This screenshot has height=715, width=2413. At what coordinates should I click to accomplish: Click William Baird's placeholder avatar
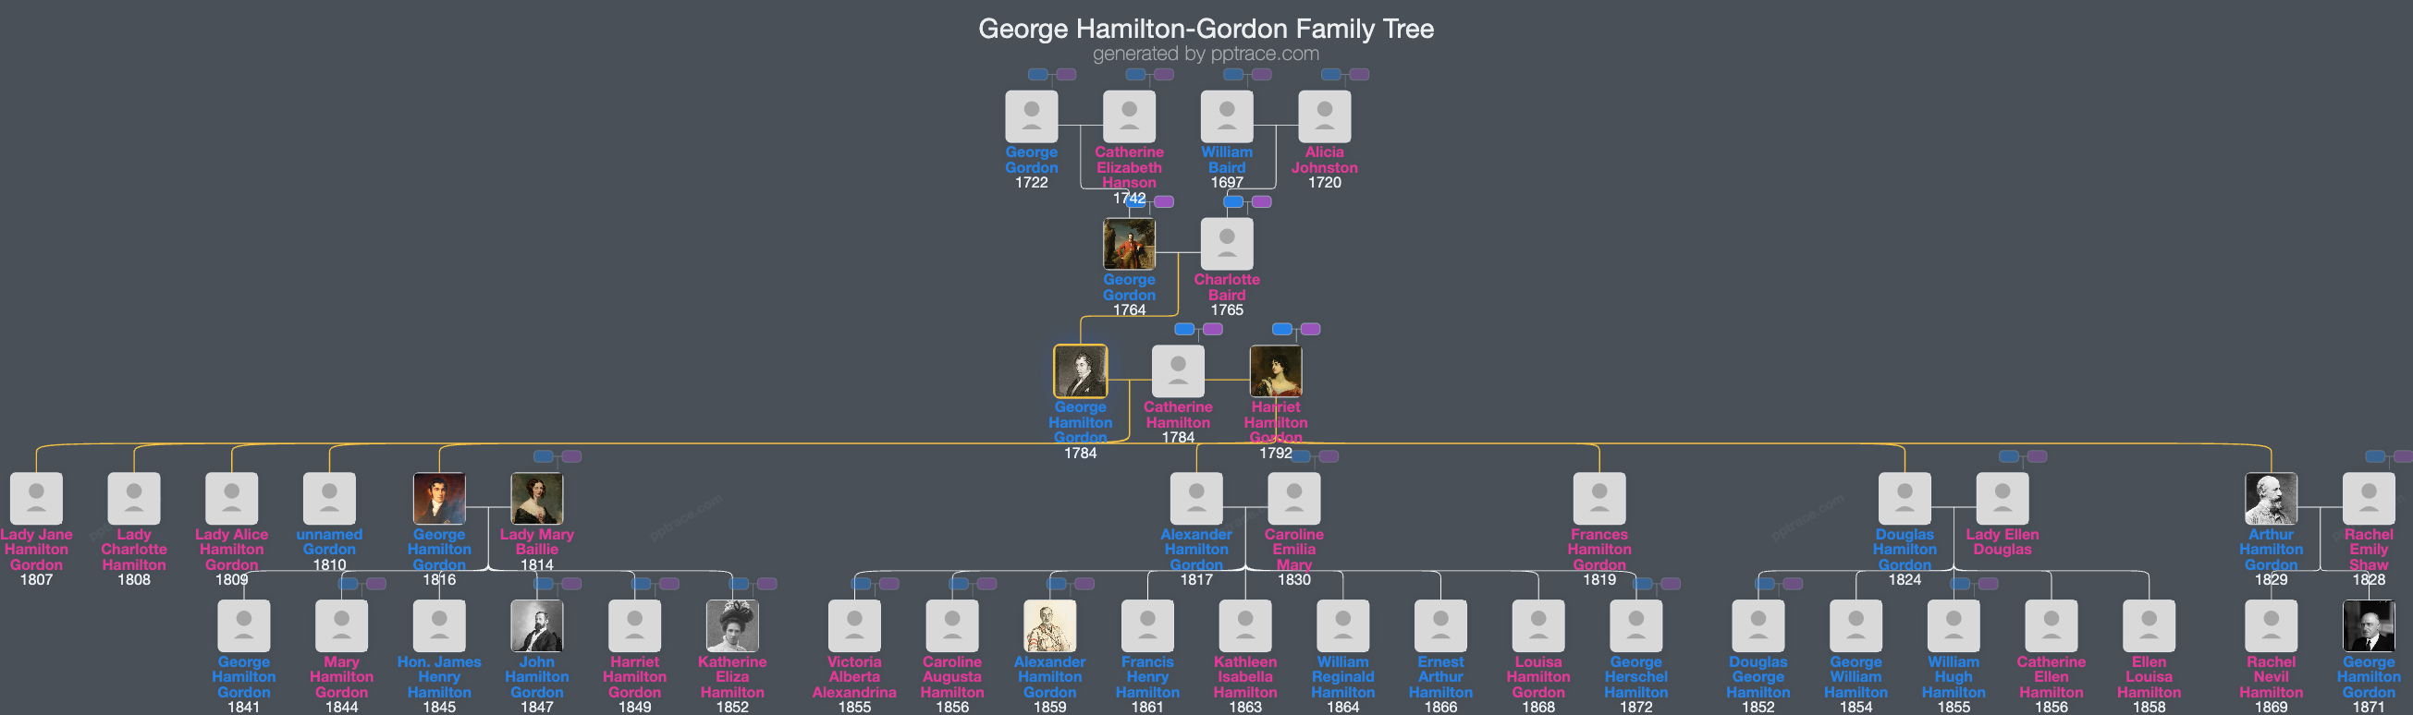tap(1226, 116)
